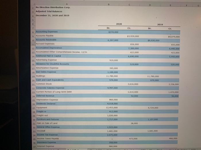Click the 'December 31, 2020 and 2019' cell

(53, 15)
